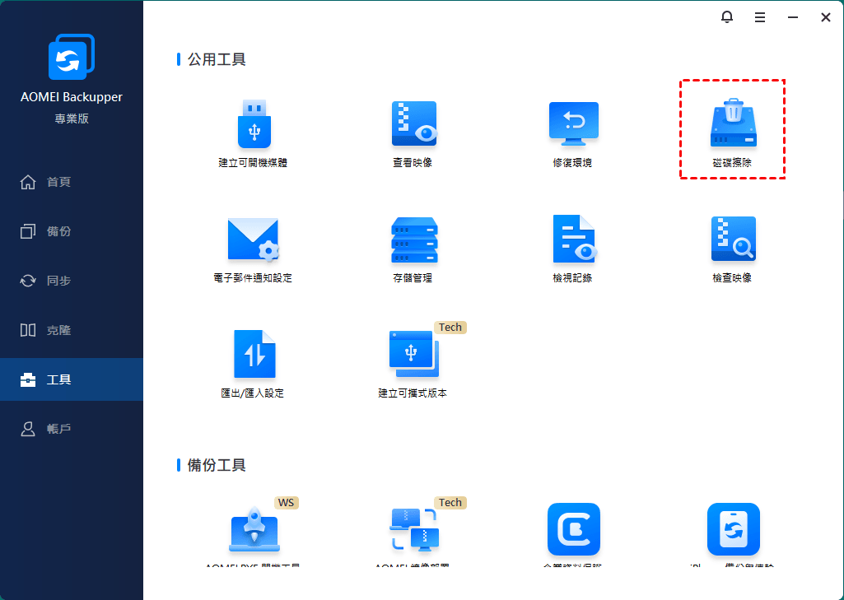844x600 pixels.
Task: Open the C-shaped logo backup app
Action: click(x=574, y=529)
